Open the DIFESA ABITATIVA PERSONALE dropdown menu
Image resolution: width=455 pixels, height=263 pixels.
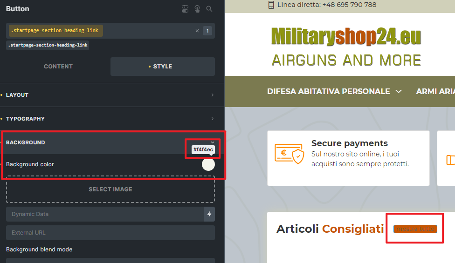click(334, 92)
